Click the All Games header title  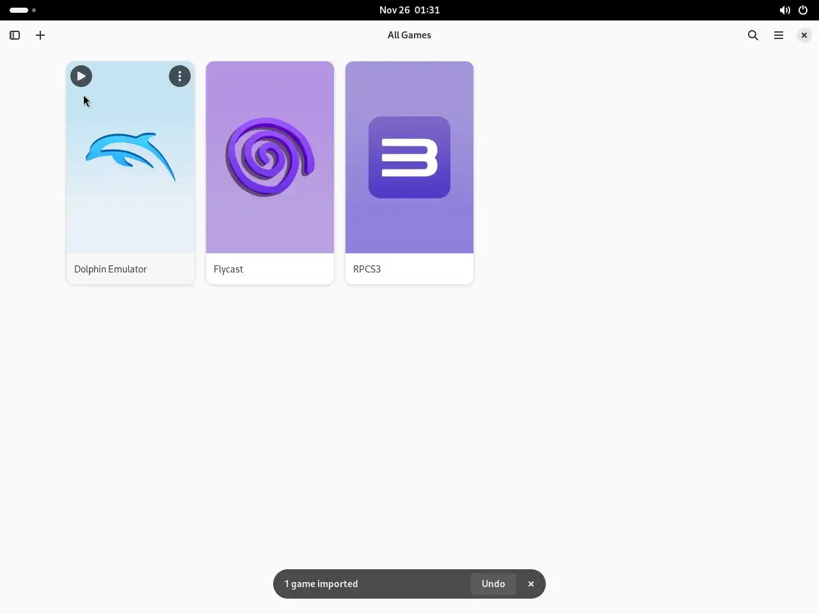click(409, 35)
